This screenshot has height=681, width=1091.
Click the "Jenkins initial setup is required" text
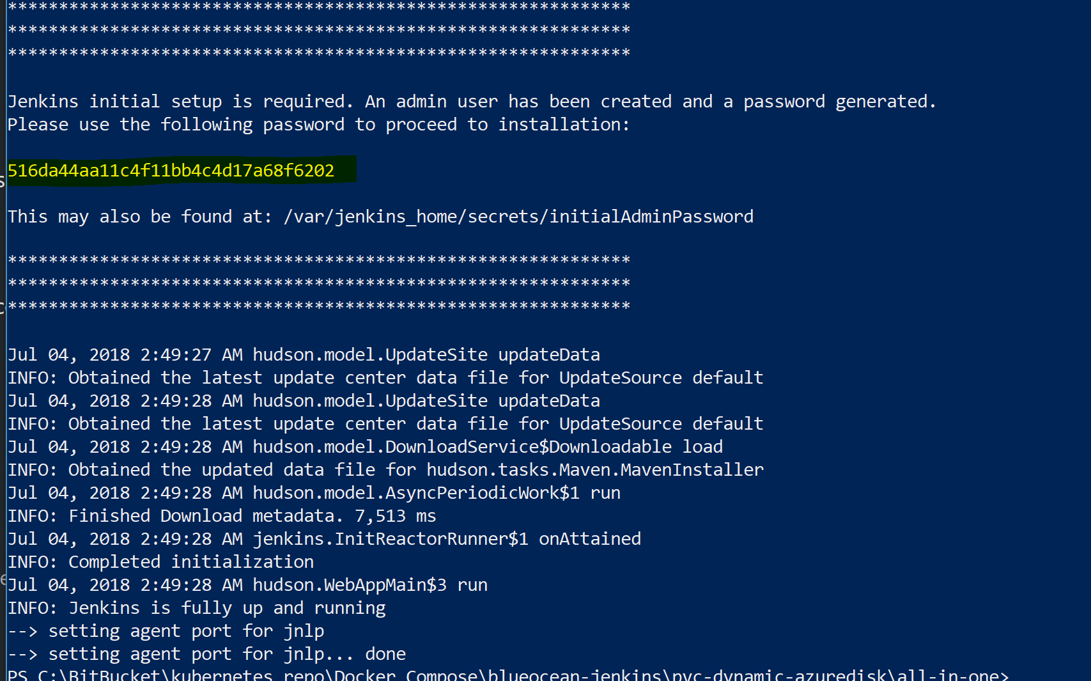179,102
